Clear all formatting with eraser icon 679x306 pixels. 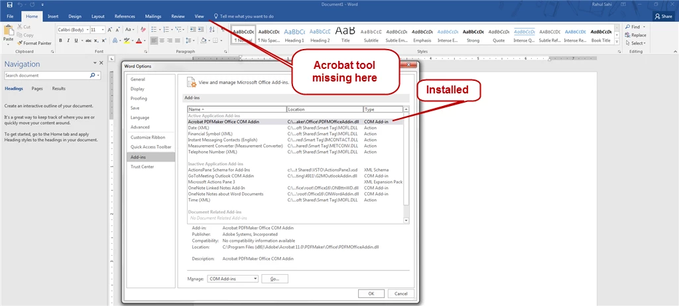[x=143, y=30]
